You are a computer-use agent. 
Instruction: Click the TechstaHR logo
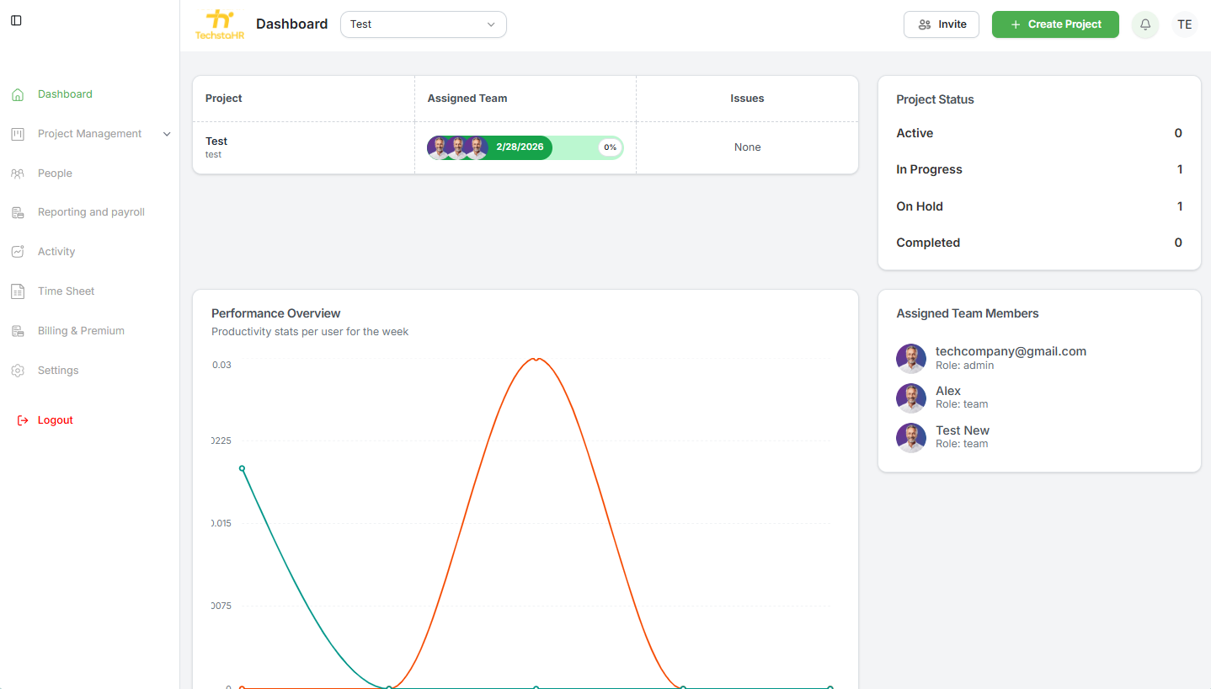click(218, 24)
